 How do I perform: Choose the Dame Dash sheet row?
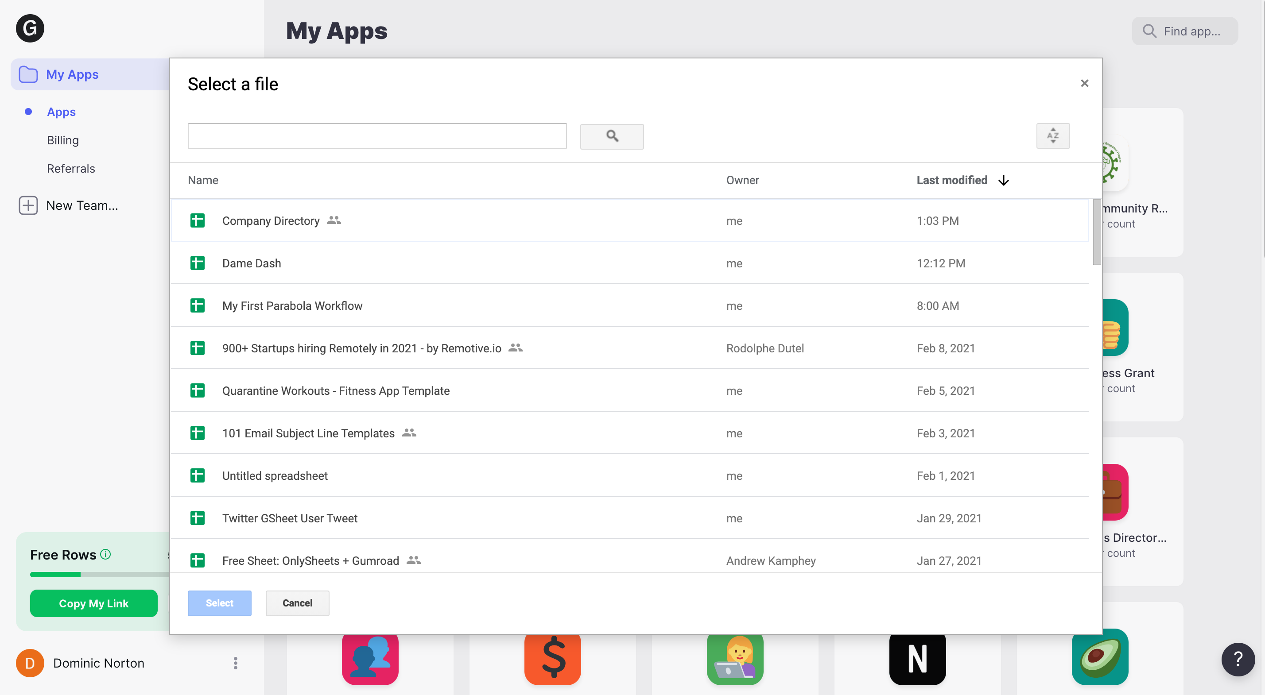click(252, 263)
